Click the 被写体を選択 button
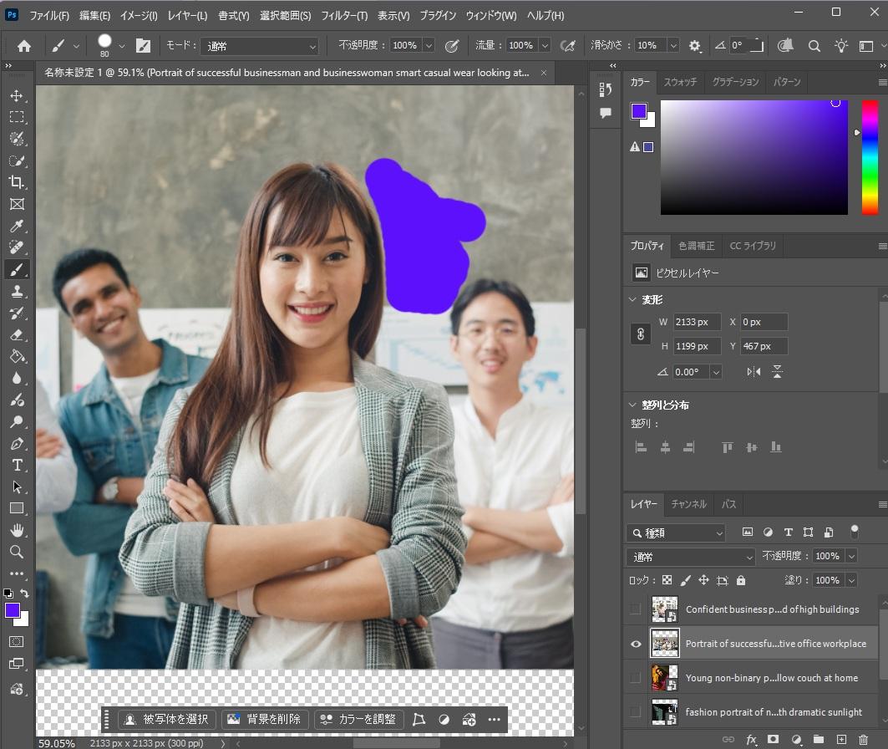 (169, 719)
